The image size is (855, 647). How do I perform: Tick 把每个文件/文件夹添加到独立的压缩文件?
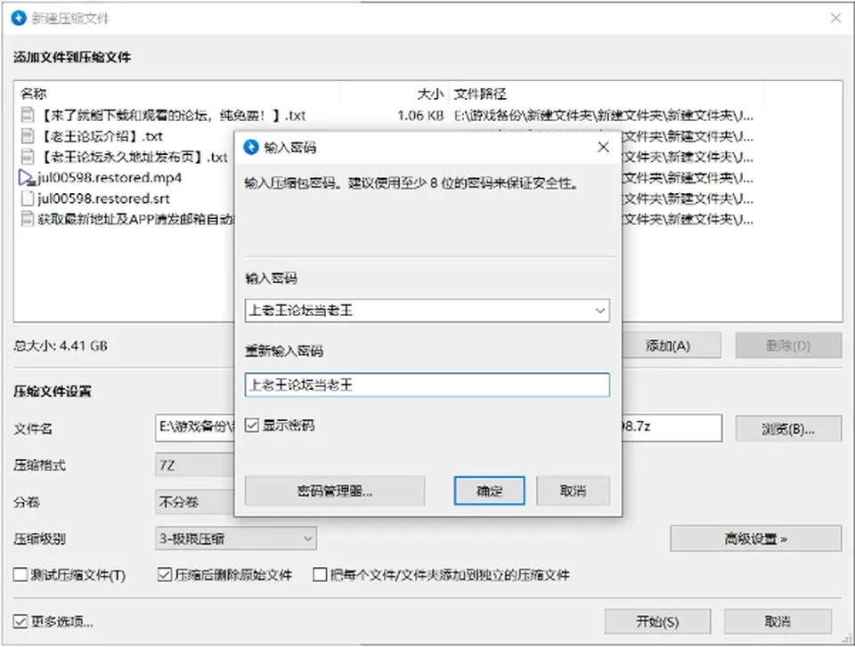coord(320,575)
